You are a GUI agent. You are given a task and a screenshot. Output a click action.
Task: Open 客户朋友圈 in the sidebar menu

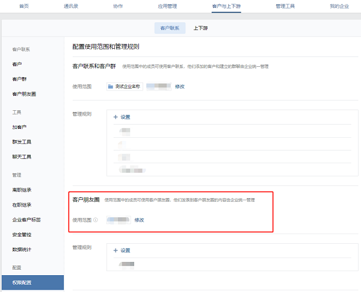(24, 94)
